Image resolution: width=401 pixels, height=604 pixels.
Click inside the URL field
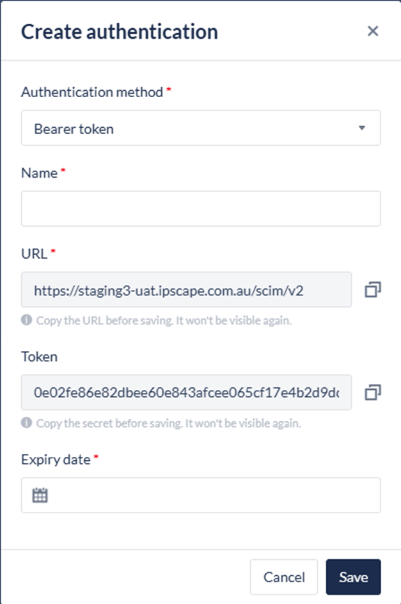(186, 290)
